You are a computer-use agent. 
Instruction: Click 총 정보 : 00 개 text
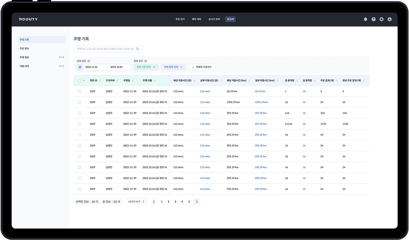(111, 202)
